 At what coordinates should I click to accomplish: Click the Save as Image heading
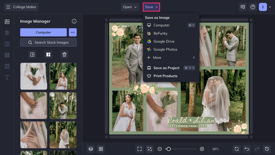click(x=157, y=18)
